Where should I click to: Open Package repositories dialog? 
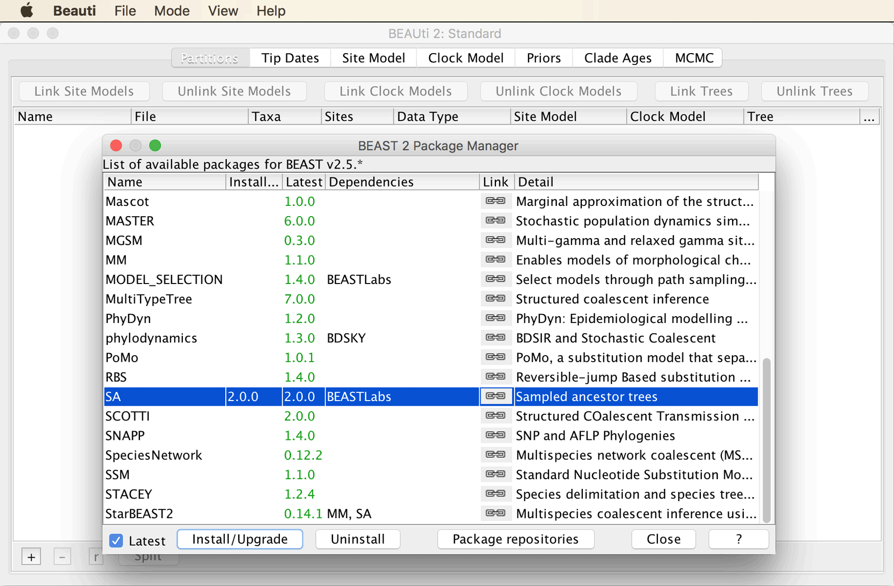(515, 539)
